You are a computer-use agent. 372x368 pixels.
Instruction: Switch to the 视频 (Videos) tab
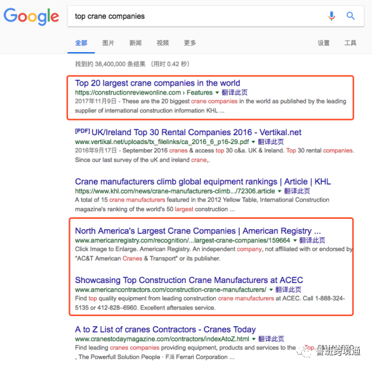pyautogui.click(x=163, y=43)
